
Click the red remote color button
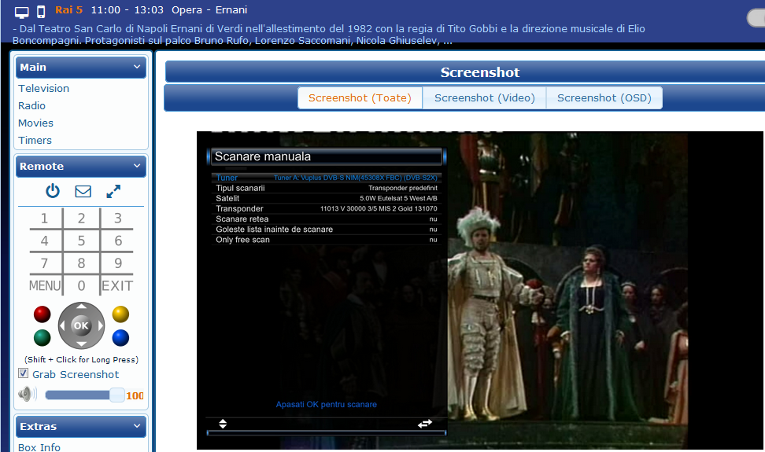pos(42,314)
